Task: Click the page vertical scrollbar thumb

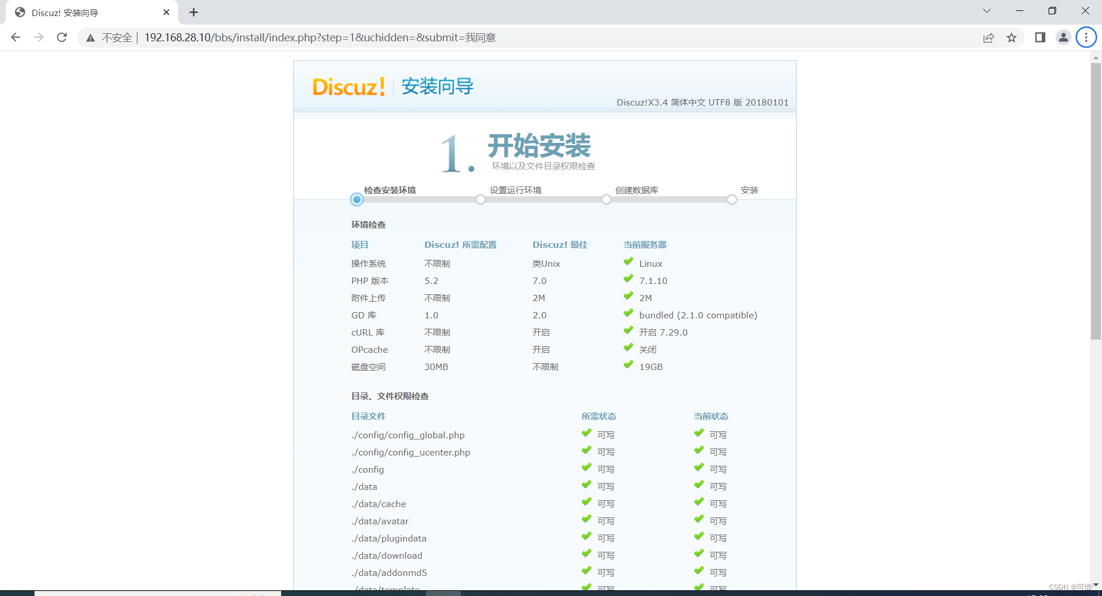Action: tap(1096, 201)
